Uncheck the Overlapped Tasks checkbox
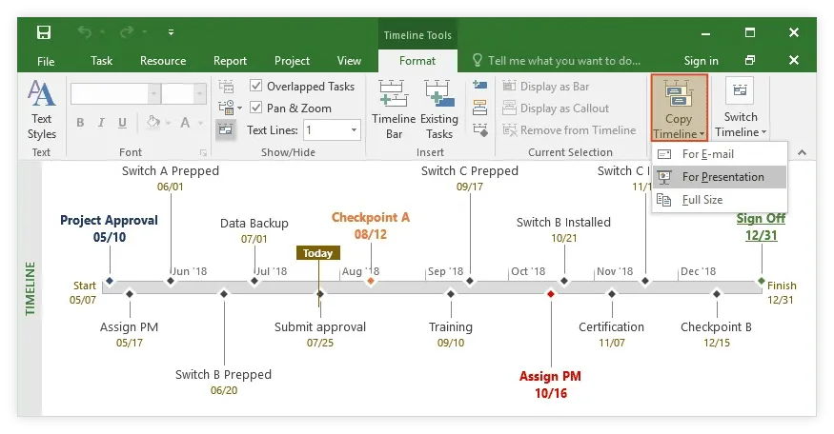Image resolution: width=834 pixels, height=434 pixels. click(255, 87)
